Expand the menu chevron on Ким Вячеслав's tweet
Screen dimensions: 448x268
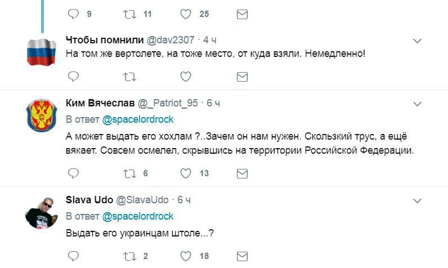(x=418, y=104)
